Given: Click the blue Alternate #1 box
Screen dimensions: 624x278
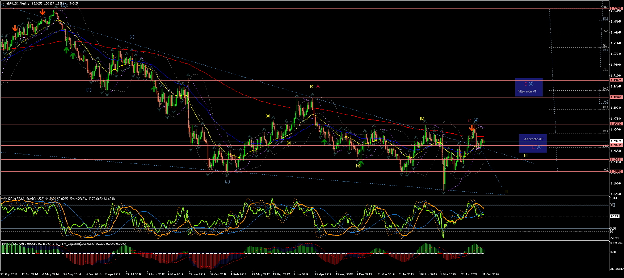Looking at the screenshot, I should (x=529, y=87).
